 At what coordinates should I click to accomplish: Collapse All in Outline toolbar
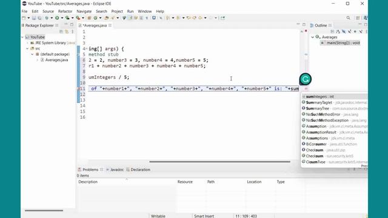pos(332,31)
